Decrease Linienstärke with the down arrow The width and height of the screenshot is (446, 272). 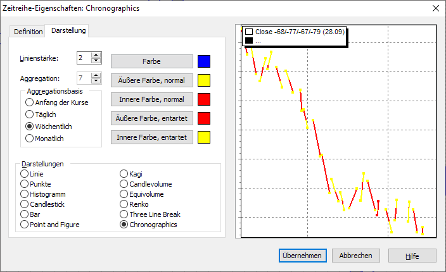point(96,61)
